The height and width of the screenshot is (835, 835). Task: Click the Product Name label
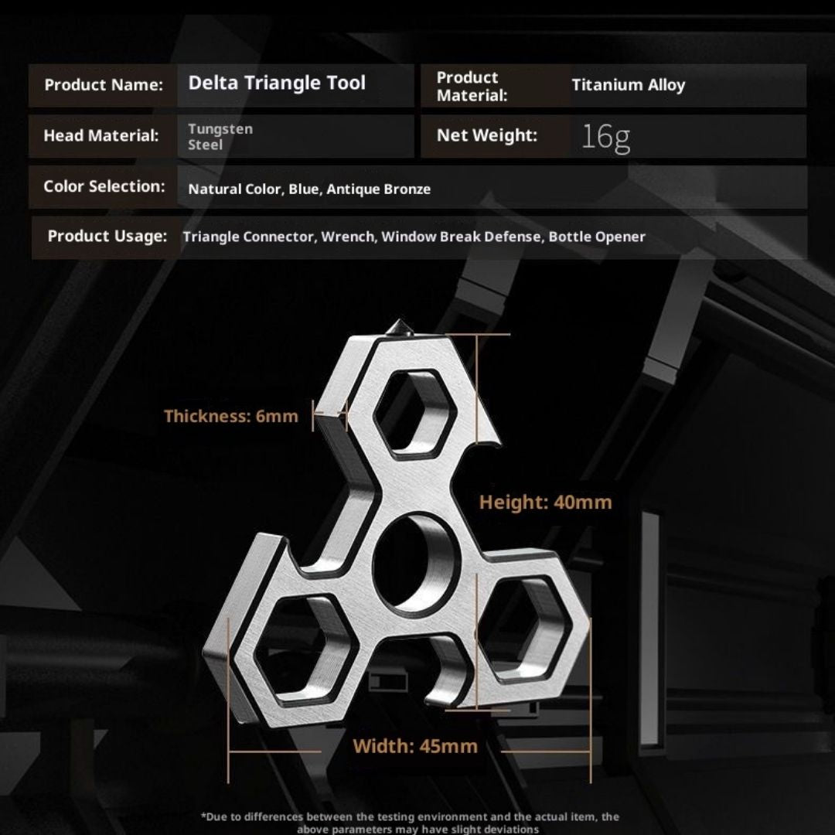pyautogui.click(x=104, y=85)
